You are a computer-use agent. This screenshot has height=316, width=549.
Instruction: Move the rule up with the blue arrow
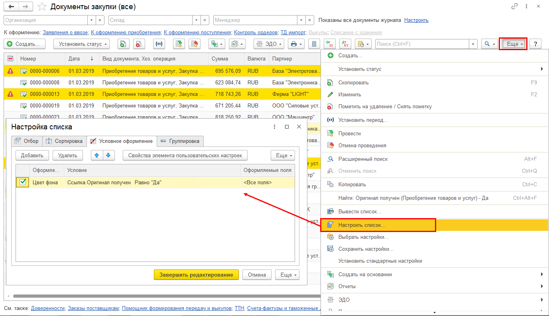96,155
